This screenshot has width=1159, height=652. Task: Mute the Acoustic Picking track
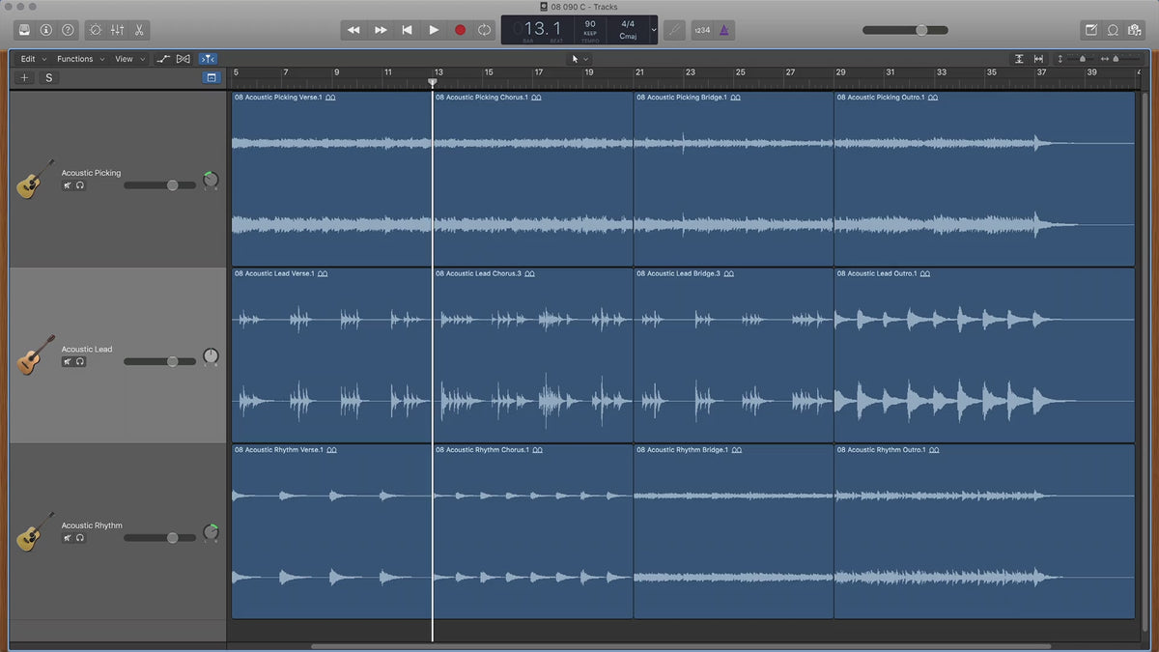(x=68, y=185)
